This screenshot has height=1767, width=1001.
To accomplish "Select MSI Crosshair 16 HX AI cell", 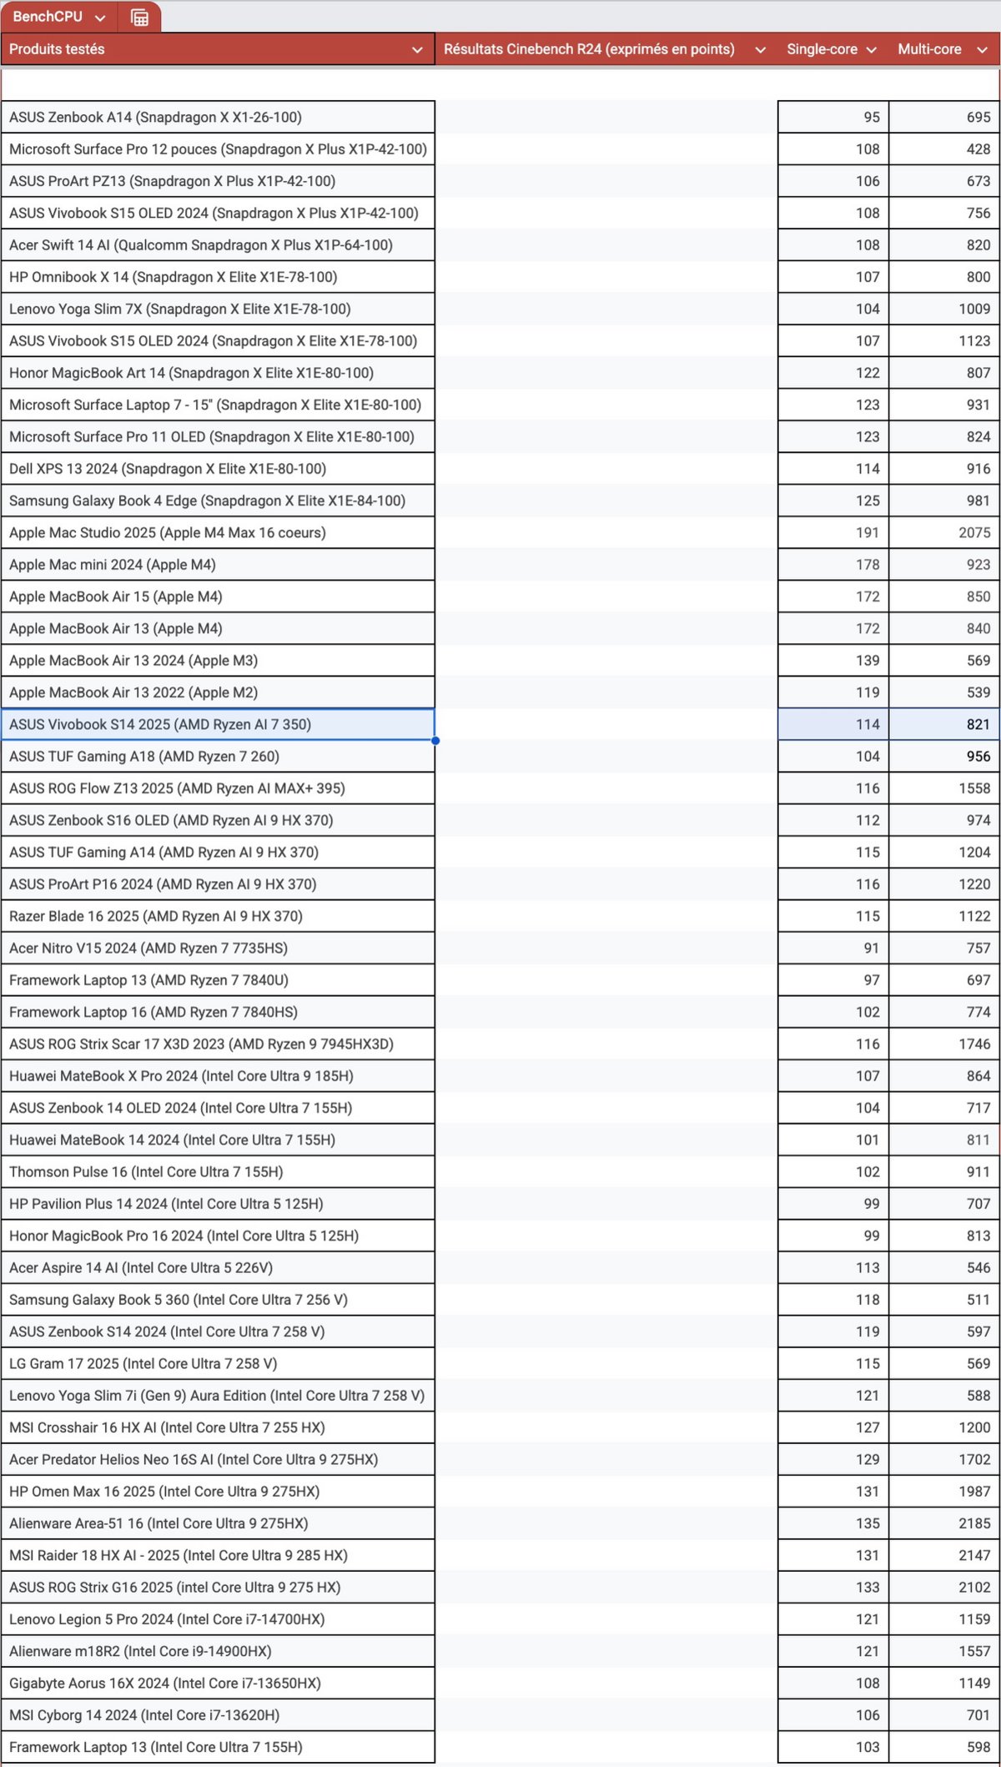I will pyautogui.click(x=218, y=1427).
